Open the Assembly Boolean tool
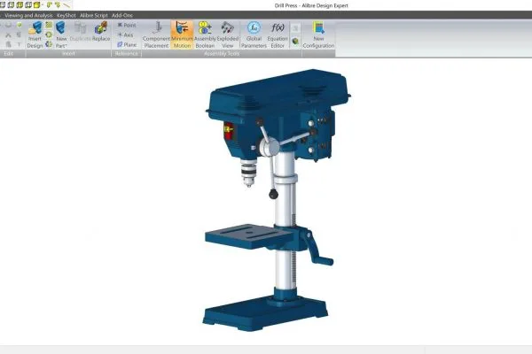 pyautogui.click(x=205, y=35)
